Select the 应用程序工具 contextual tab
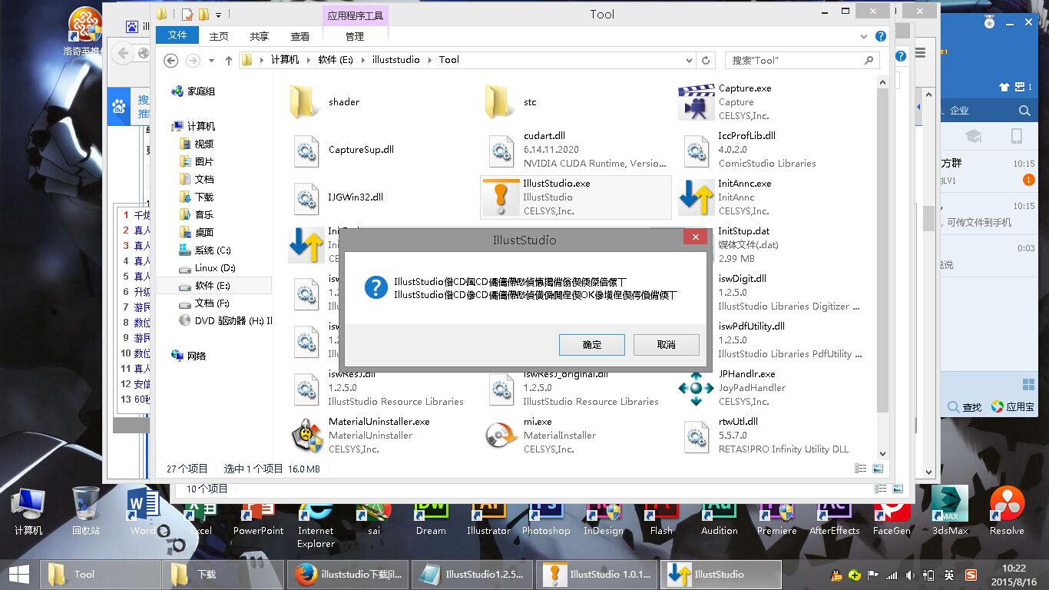Image resolution: width=1049 pixels, height=590 pixels. [x=356, y=15]
